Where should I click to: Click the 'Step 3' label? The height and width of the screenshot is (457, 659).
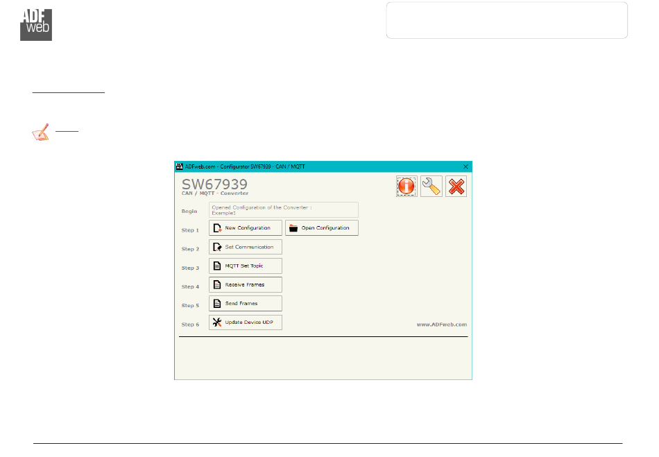tap(190, 268)
